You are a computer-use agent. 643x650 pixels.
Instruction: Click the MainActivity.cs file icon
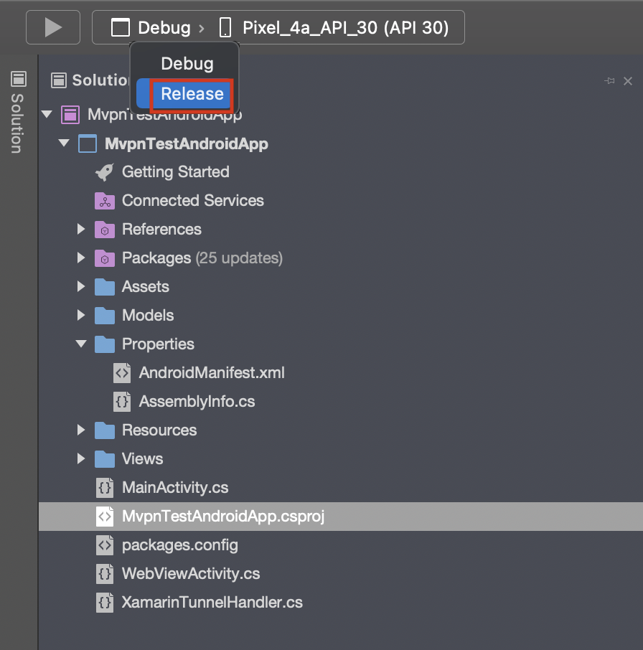(x=105, y=488)
